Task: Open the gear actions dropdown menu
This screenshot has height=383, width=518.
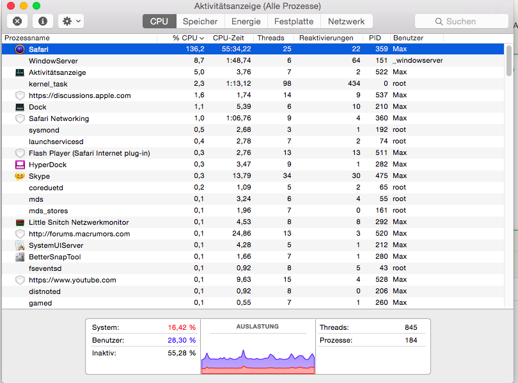Action: pos(71,22)
